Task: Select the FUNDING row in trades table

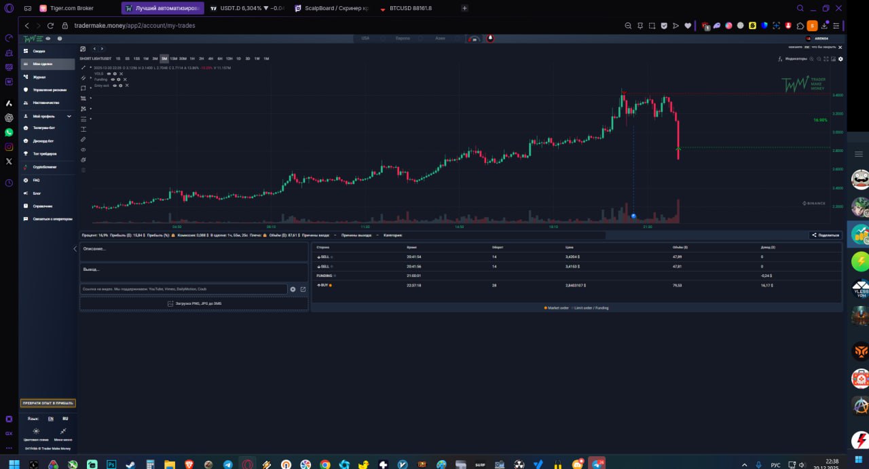Action: coord(576,276)
